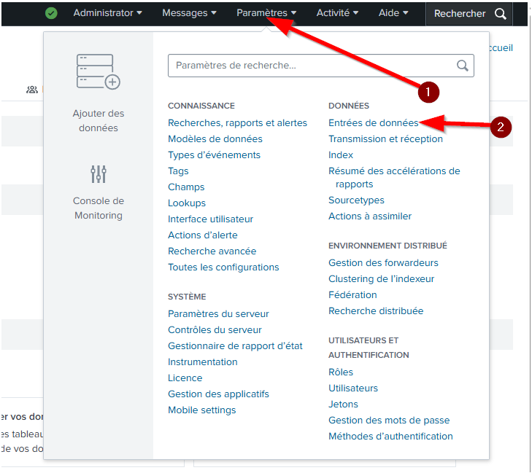The width and height of the screenshot is (532, 473).
Task: Open Entrées de données
Action: coord(373,123)
